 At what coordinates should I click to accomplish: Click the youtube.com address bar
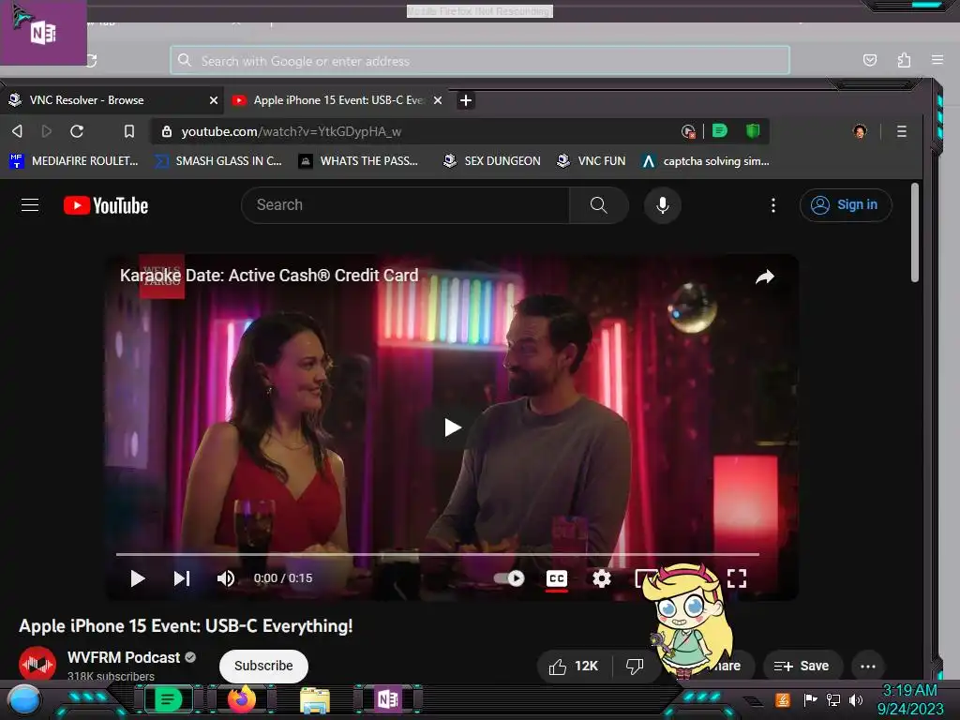click(416, 131)
